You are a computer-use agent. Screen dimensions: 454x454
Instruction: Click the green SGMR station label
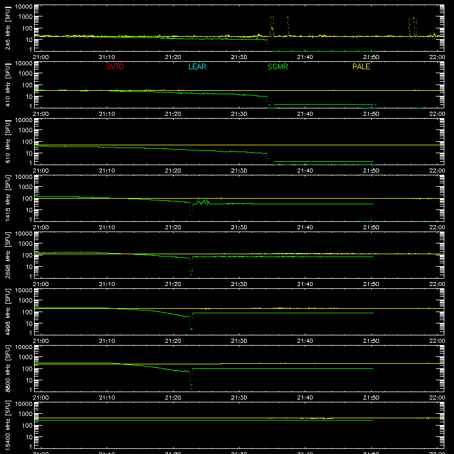pos(278,66)
